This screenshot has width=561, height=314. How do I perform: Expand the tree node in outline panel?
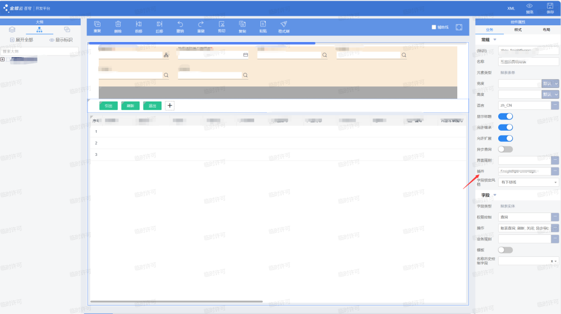[2, 59]
